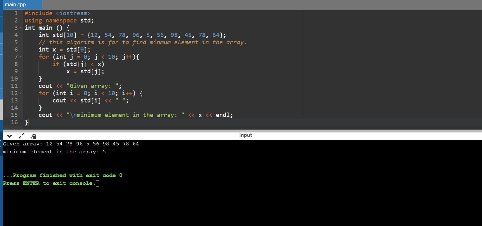Viewport: 482px width, 226px height.
Task: Click inside the console at the ENTER prompt
Action: (51, 183)
